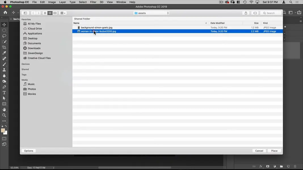Click the link layers icon
This screenshot has width=303, height=170.
click(254, 166)
